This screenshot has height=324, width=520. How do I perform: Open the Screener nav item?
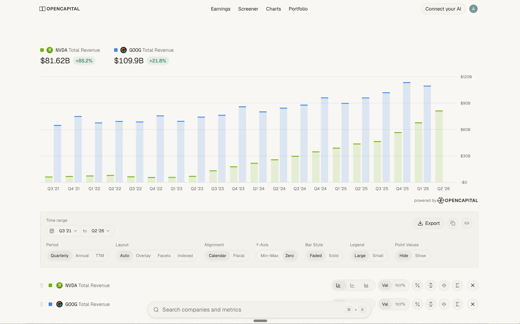(248, 9)
